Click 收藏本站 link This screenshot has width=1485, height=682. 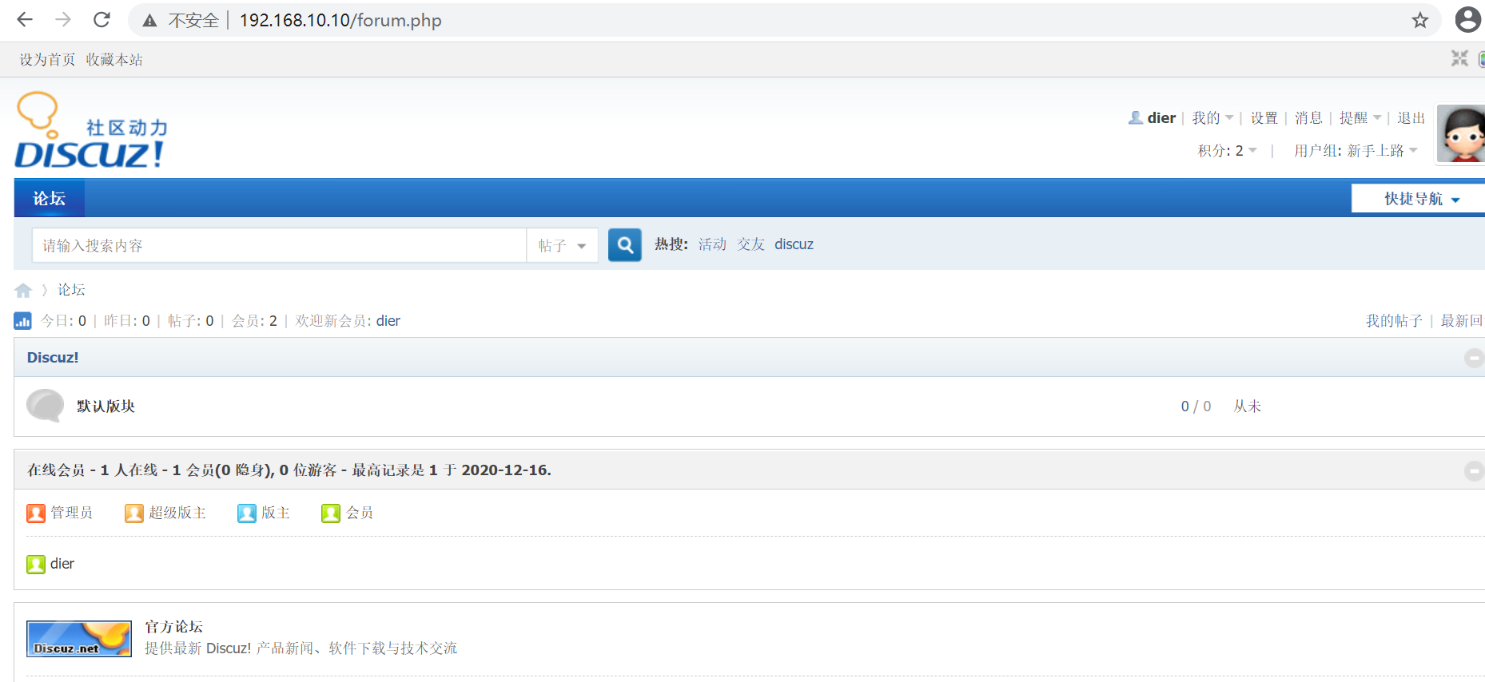coord(114,60)
